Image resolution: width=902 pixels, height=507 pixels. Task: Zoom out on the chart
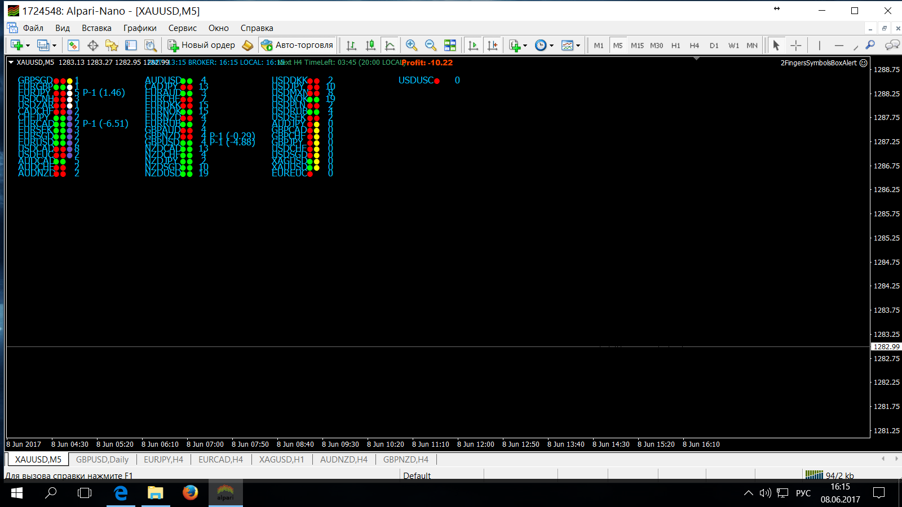pyautogui.click(x=431, y=45)
